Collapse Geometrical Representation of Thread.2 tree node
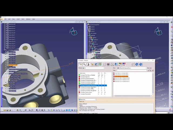This screenshot has height=130, width=173. point(6,74)
